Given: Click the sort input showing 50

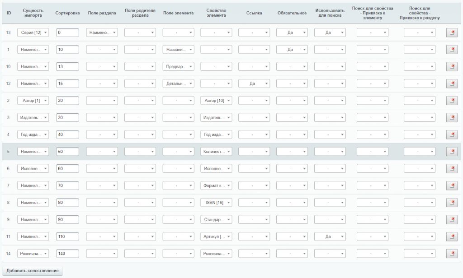Looking at the screenshot, I should 68,152.
